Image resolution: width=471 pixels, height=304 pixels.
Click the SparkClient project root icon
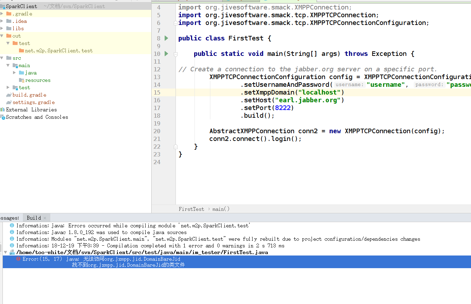[x=2, y=6]
